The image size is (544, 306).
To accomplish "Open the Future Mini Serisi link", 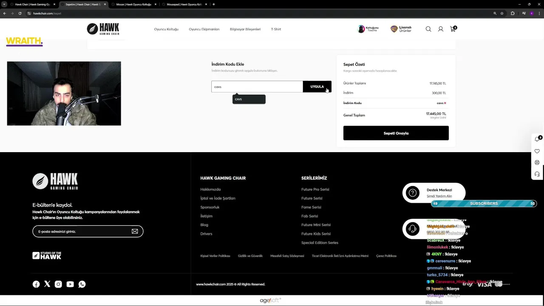I will tap(316, 225).
